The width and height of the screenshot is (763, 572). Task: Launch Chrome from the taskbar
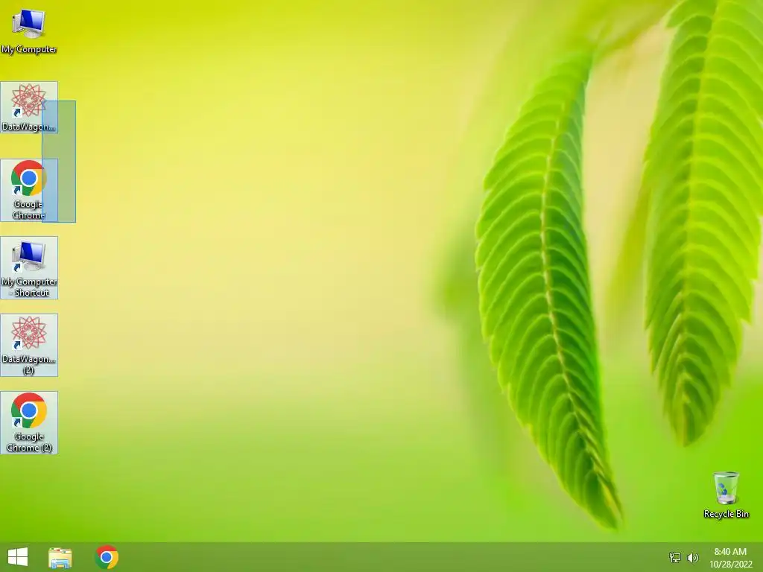pyautogui.click(x=107, y=557)
